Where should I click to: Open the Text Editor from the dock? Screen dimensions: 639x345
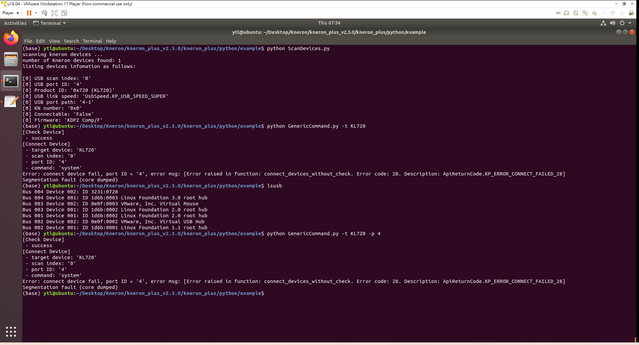click(11, 102)
